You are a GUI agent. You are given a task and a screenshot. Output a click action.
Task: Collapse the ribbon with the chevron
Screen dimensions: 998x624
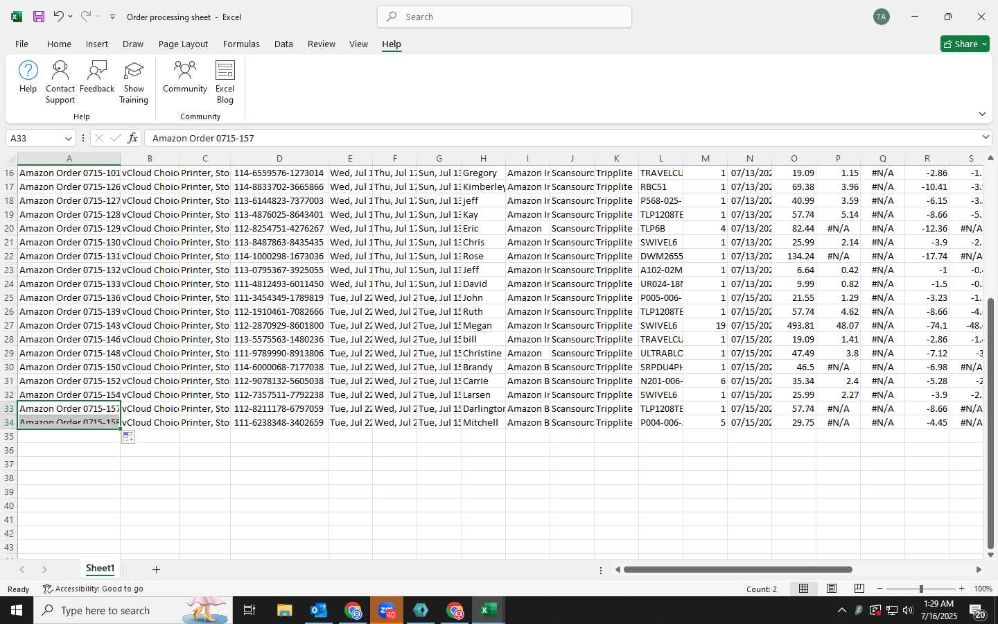click(982, 114)
